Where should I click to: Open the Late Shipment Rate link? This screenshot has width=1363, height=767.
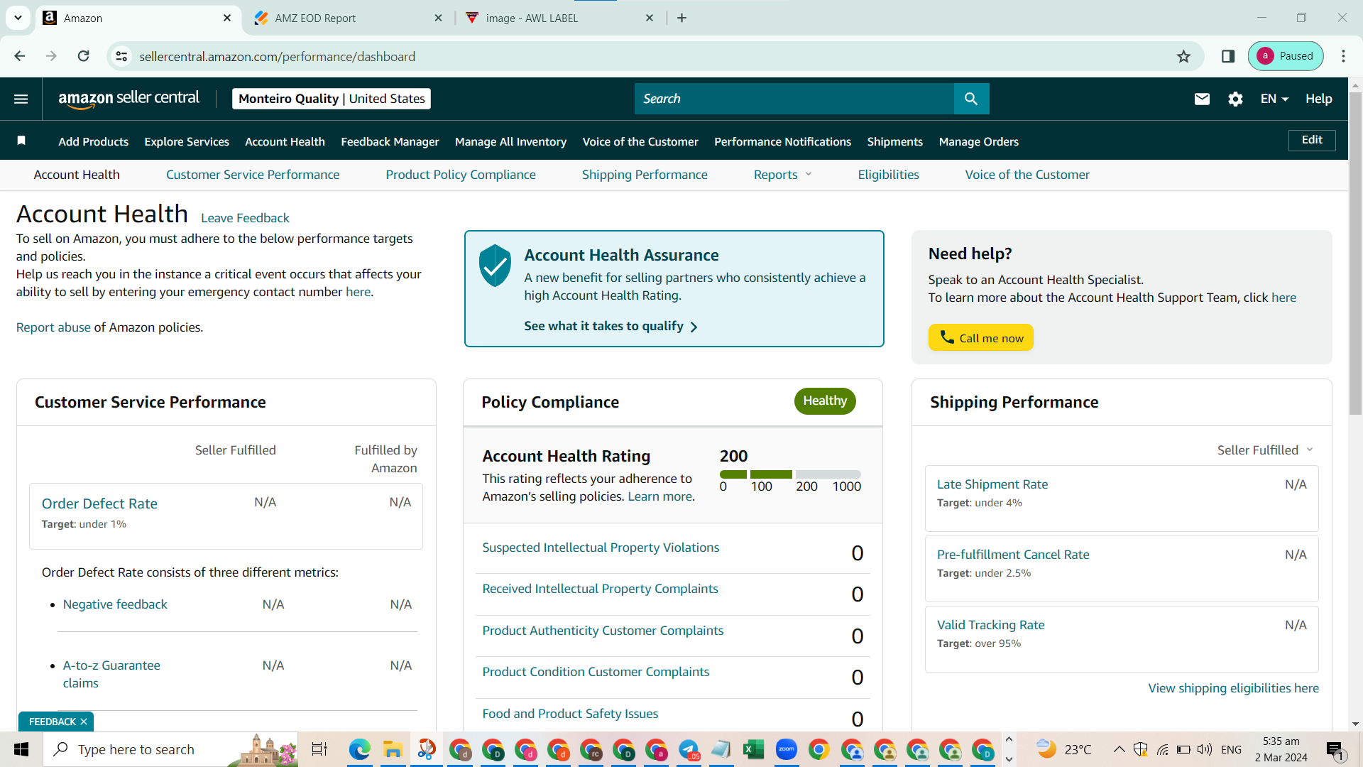[992, 484]
